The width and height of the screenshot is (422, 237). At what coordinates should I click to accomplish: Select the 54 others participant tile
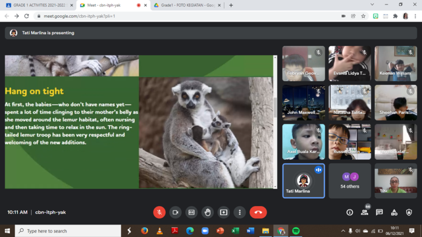click(x=350, y=180)
